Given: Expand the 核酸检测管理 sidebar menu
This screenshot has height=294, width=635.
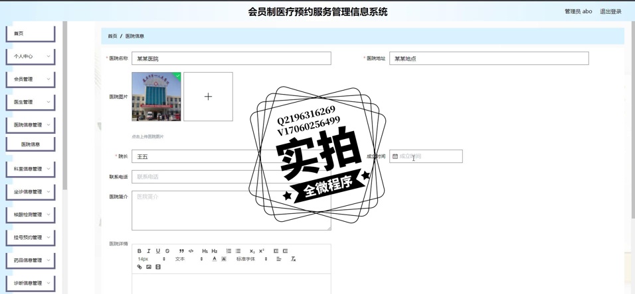Looking at the screenshot, I should click(31, 215).
